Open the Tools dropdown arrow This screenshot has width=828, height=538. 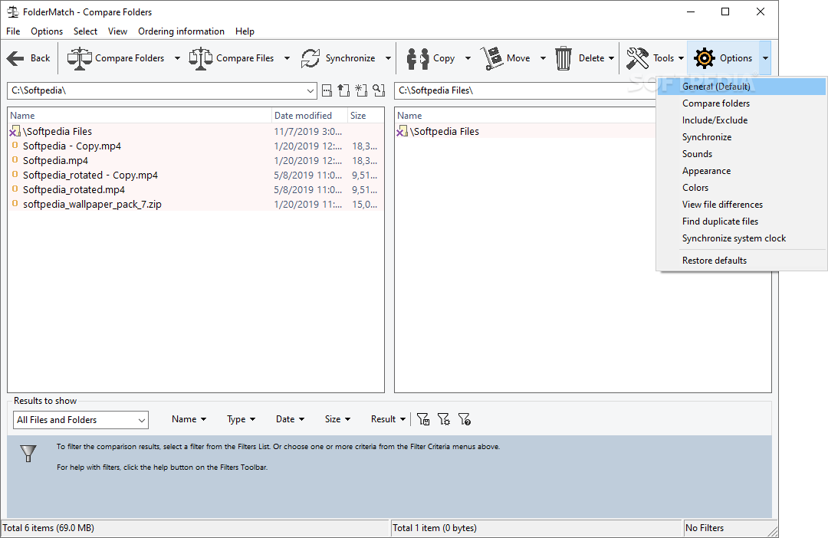pos(682,58)
